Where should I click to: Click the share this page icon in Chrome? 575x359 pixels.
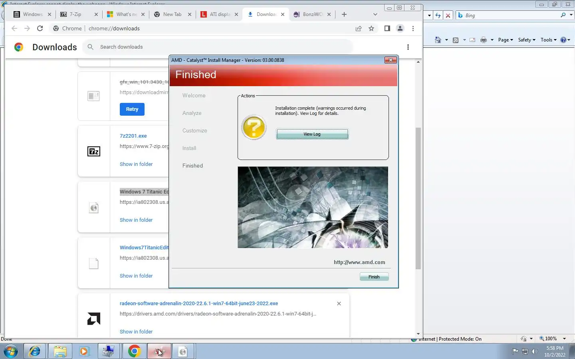(x=359, y=28)
